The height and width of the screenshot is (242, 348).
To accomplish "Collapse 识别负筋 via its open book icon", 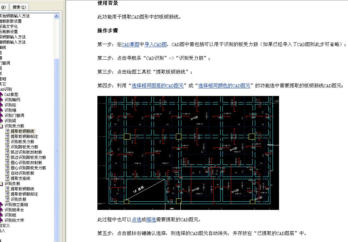I will click(1, 183).
